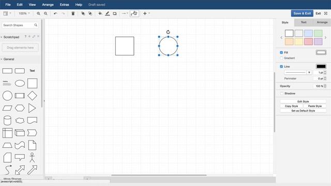Open the Edit menu

[20, 5]
